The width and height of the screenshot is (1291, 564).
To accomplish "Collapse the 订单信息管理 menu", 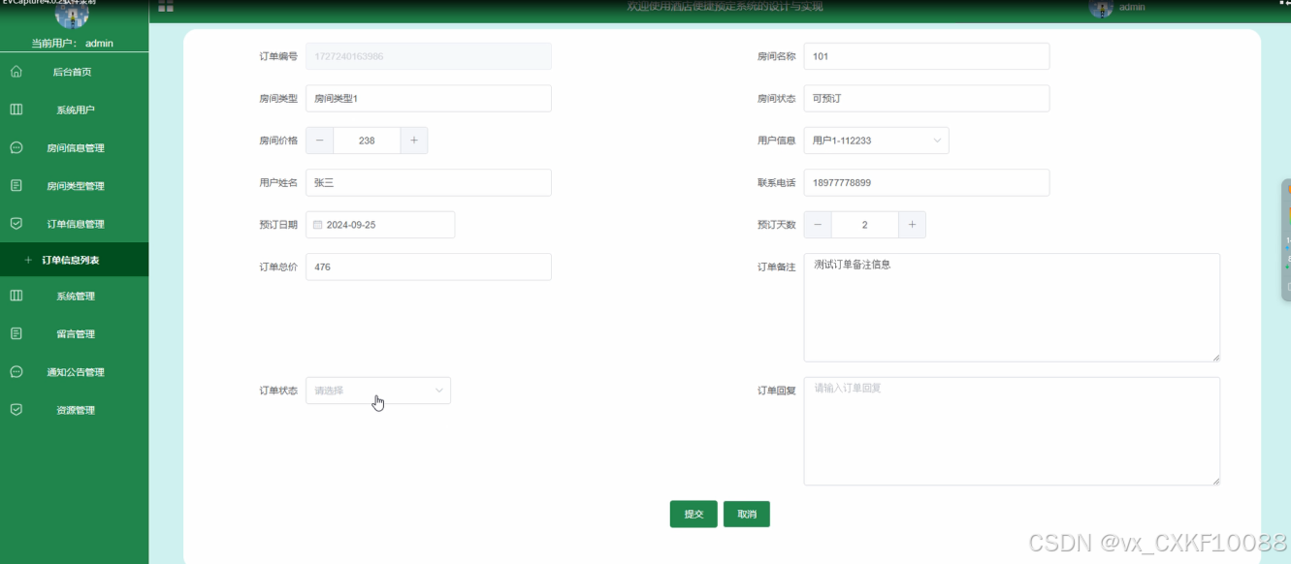I will coord(74,223).
